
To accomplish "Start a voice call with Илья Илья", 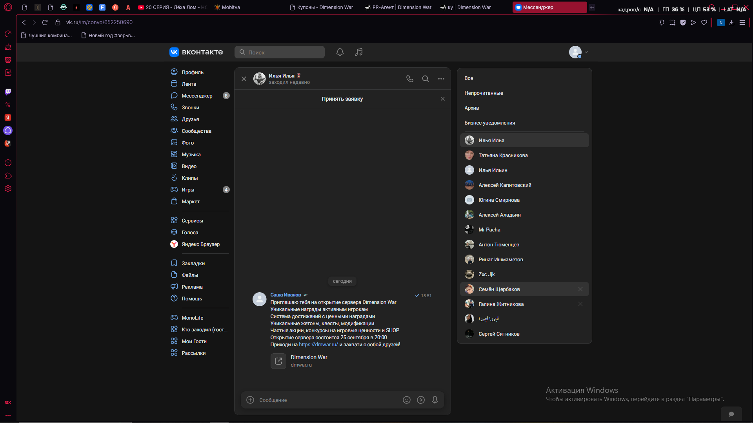I will (x=410, y=79).
